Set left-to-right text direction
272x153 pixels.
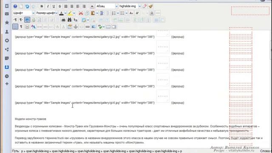pyautogui.click(x=15, y=20)
